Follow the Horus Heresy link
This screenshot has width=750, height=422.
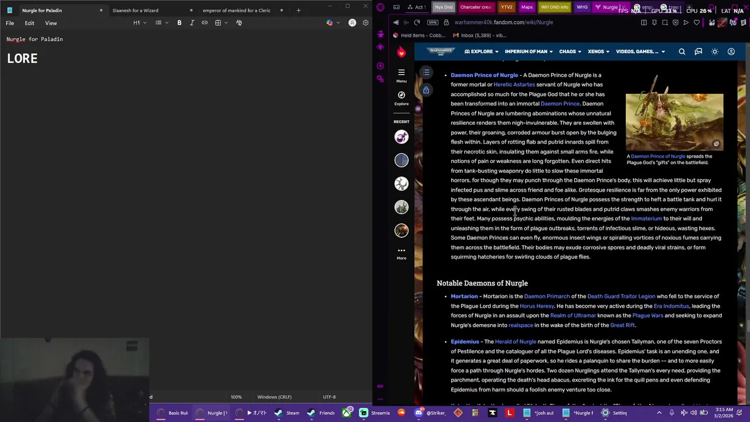[x=537, y=306]
